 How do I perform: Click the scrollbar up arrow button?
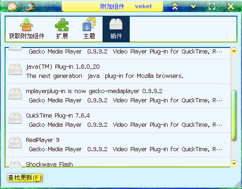pos(234,51)
